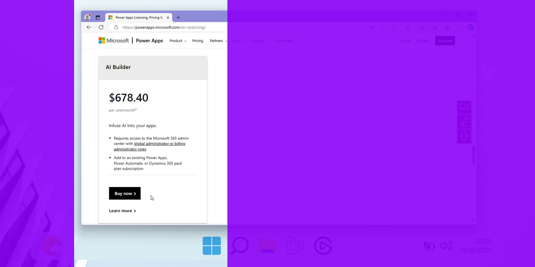Viewport: 535px width, 267px height.
Task: Expand the Partners dropdown menu
Action: pos(218,41)
